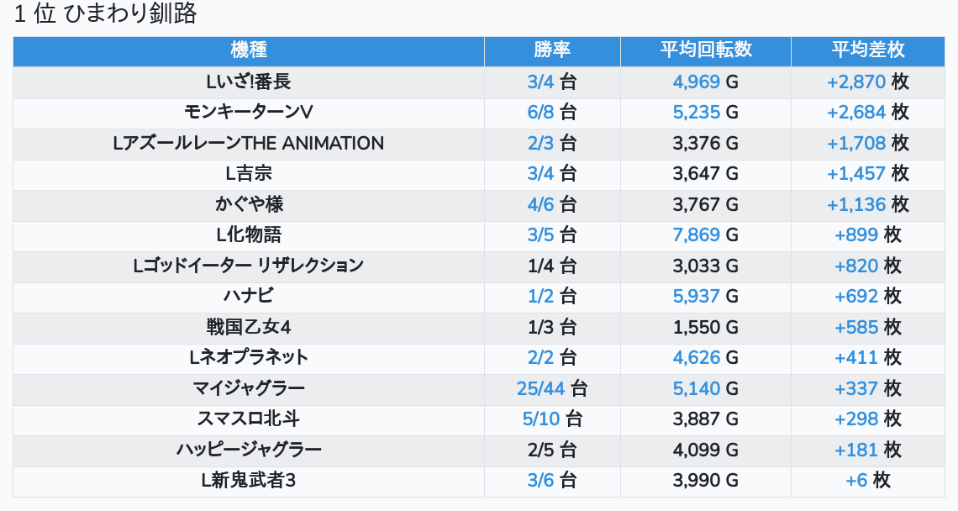Select the Lいざ!番長 machine name

[248, 82]
